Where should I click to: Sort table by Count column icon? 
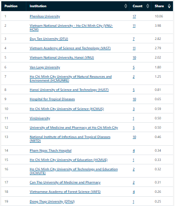pyautogui.click(x=148, y=6)
